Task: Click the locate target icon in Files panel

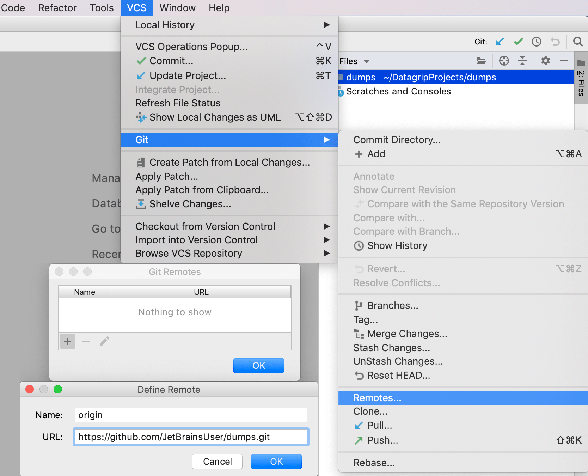Action: tap(504, 61)
